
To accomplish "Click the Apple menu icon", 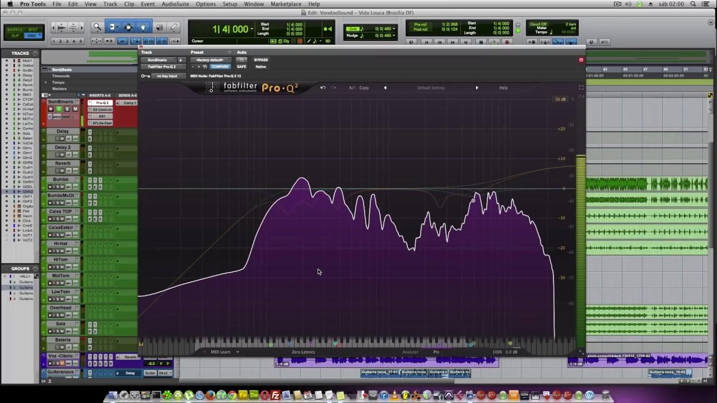I will point(10,4).
